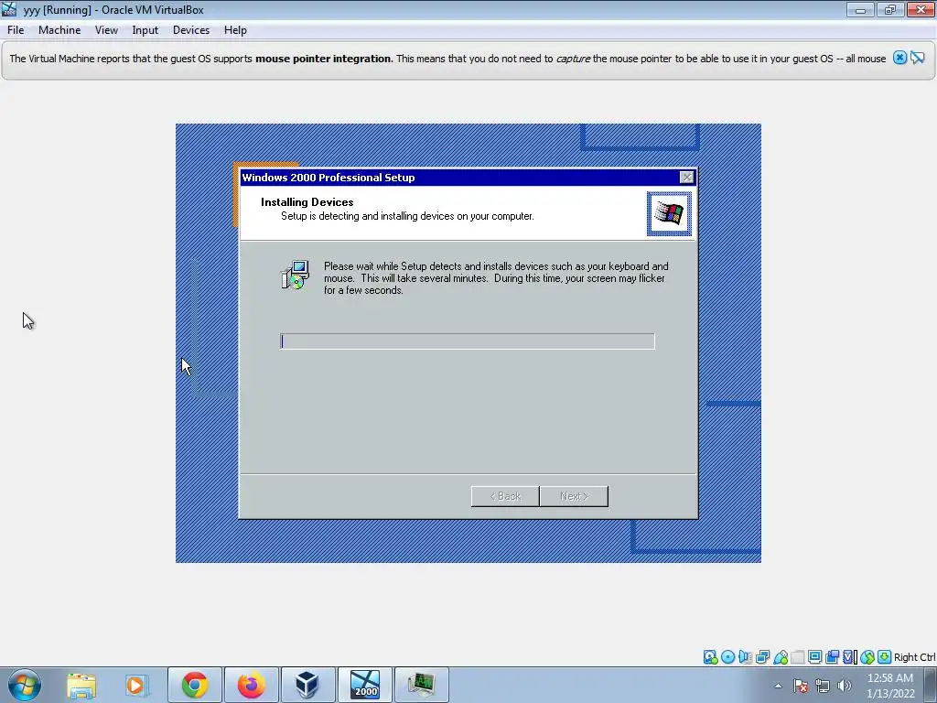
Task: Click the USB devices status icon
Action: (781, 657)
